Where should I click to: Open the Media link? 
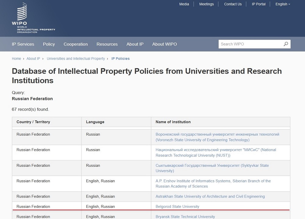[x=184, y=4]
